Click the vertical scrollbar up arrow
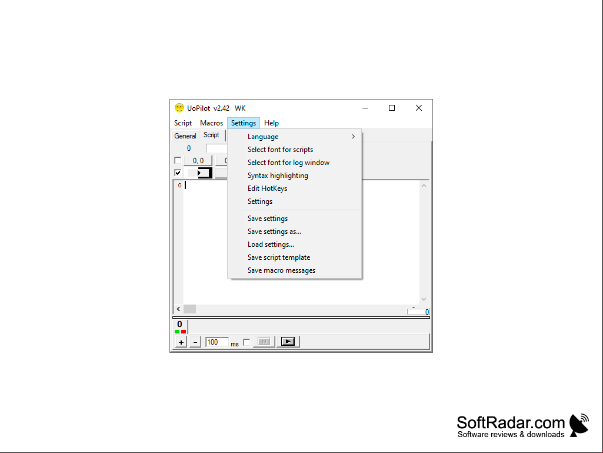 pyautogui.click(x=424, y=186)
